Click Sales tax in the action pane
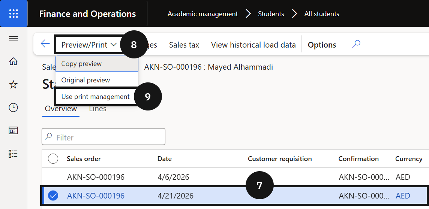 (184, 45)
